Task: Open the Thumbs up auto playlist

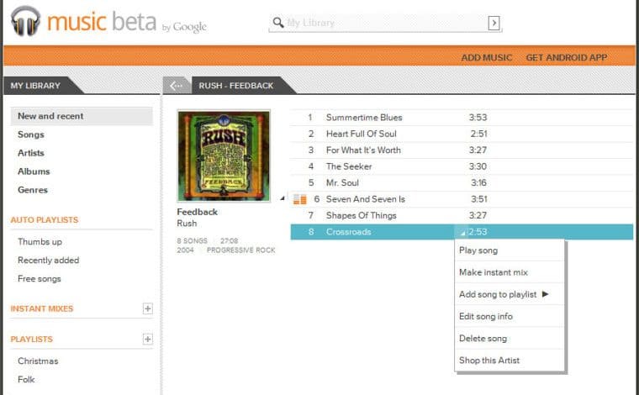Action: click(40, 242)
